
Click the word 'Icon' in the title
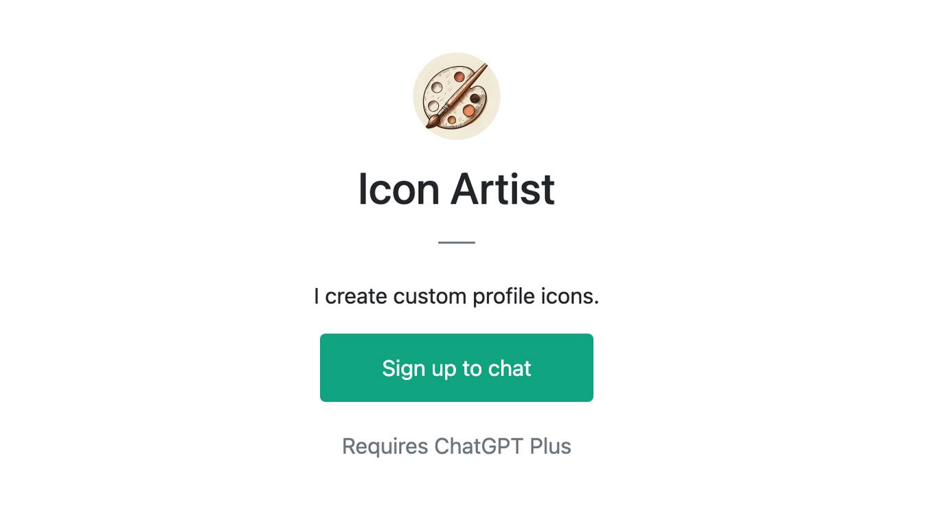tap(398, 189)
